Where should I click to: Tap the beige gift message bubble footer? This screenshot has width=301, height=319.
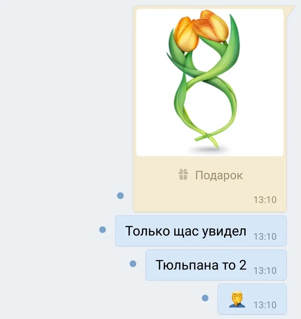210,184
